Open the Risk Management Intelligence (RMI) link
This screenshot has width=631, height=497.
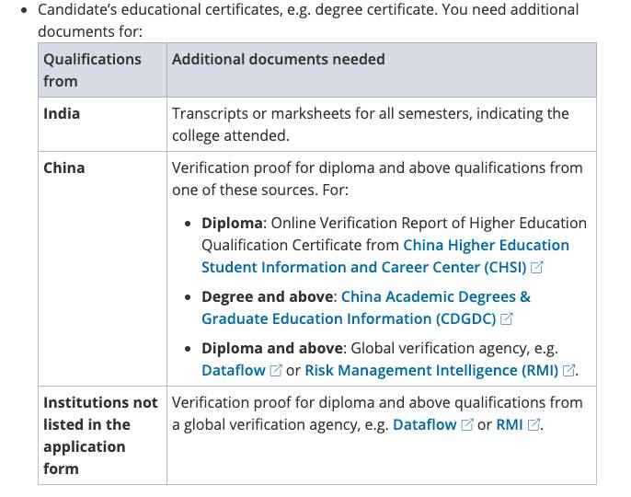tap(431, 370)
